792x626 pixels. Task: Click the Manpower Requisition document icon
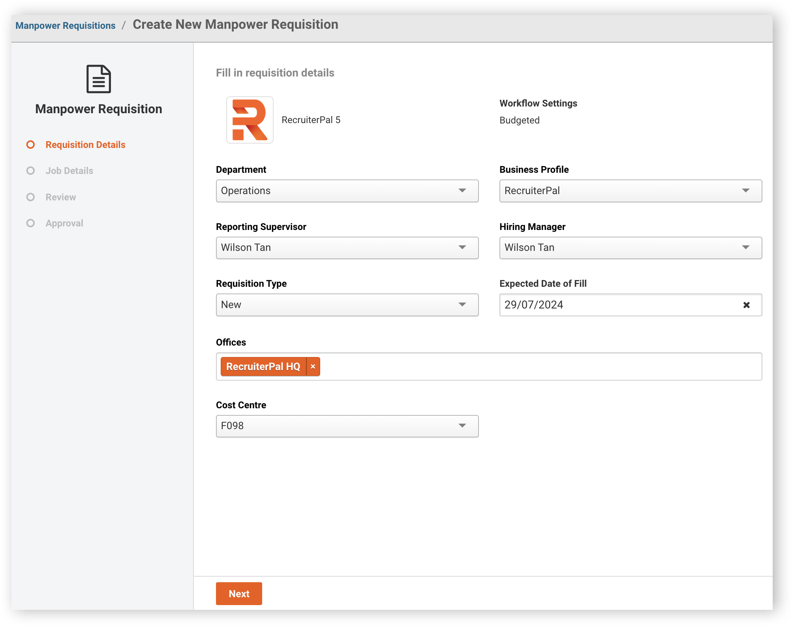[x=99, y=79]
